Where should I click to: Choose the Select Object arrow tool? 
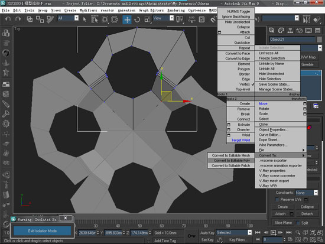[84, 19]
